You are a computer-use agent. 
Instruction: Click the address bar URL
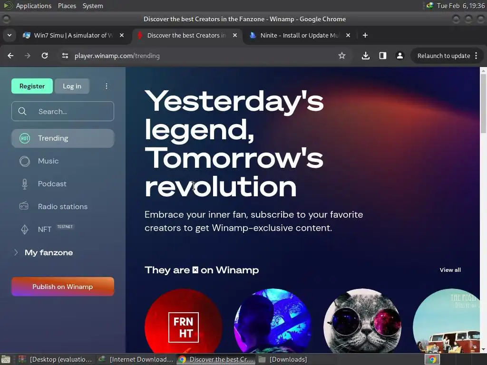(117, 56)
